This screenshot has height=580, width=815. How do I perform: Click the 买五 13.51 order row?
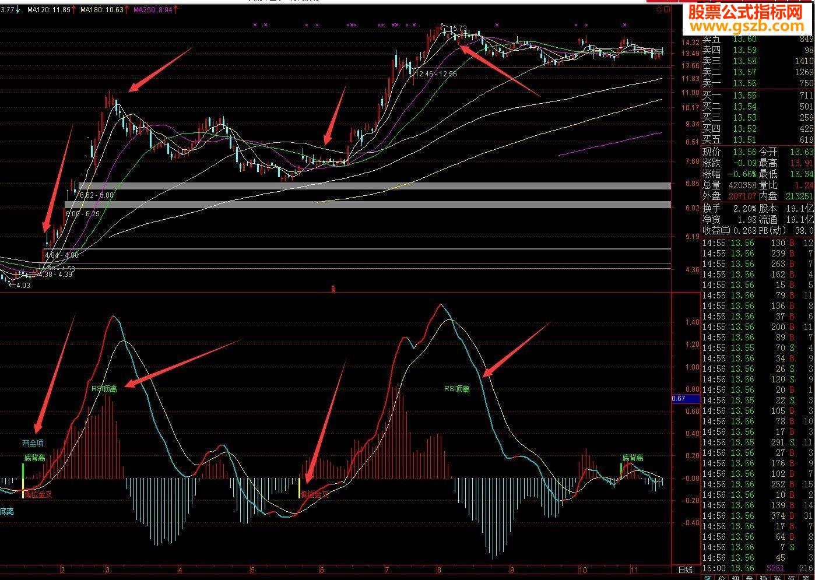[758, 140]
